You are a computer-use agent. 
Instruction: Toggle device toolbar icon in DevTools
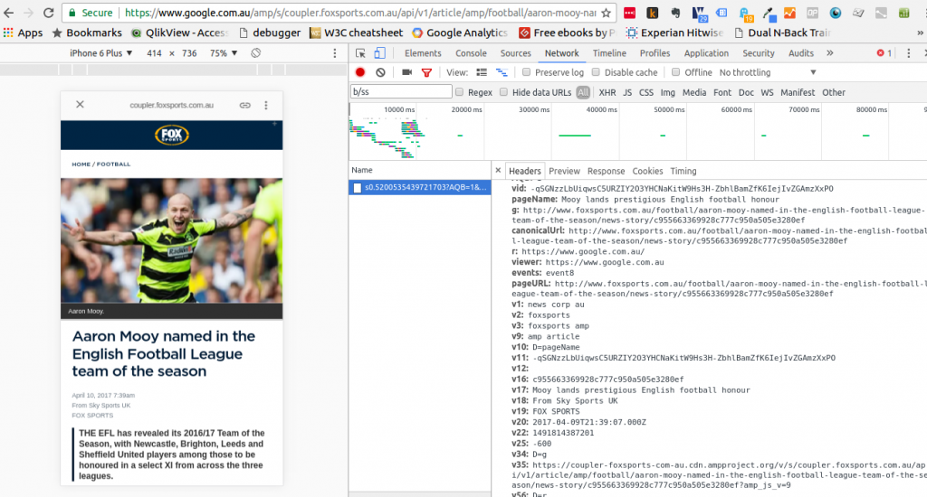click(x=379, y=53)
